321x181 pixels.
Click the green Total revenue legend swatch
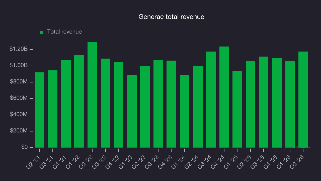click(x=42, y=32)
